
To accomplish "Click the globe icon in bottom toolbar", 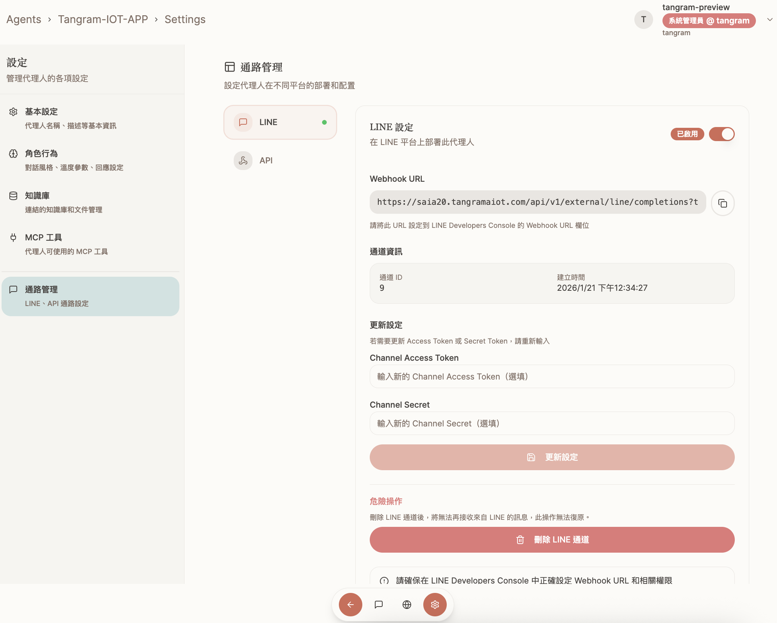I will tap(407, 605).
